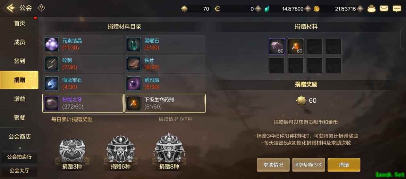Remove the 秘能之牙 item from donation slot
406x179 pixels.
click(277, 47)
